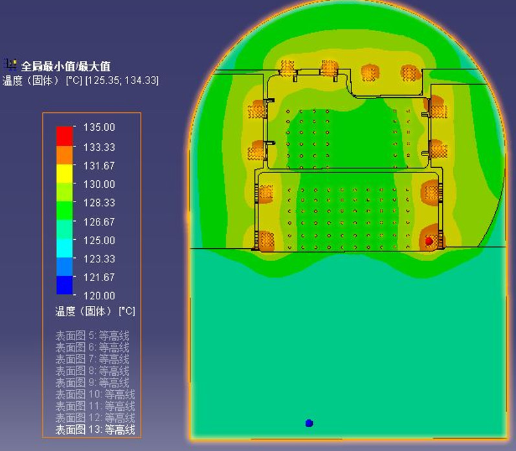The width and height of the screenshot is (516, 451).
Task: Click the 126.67 legend value
Action: pos(99,222)
